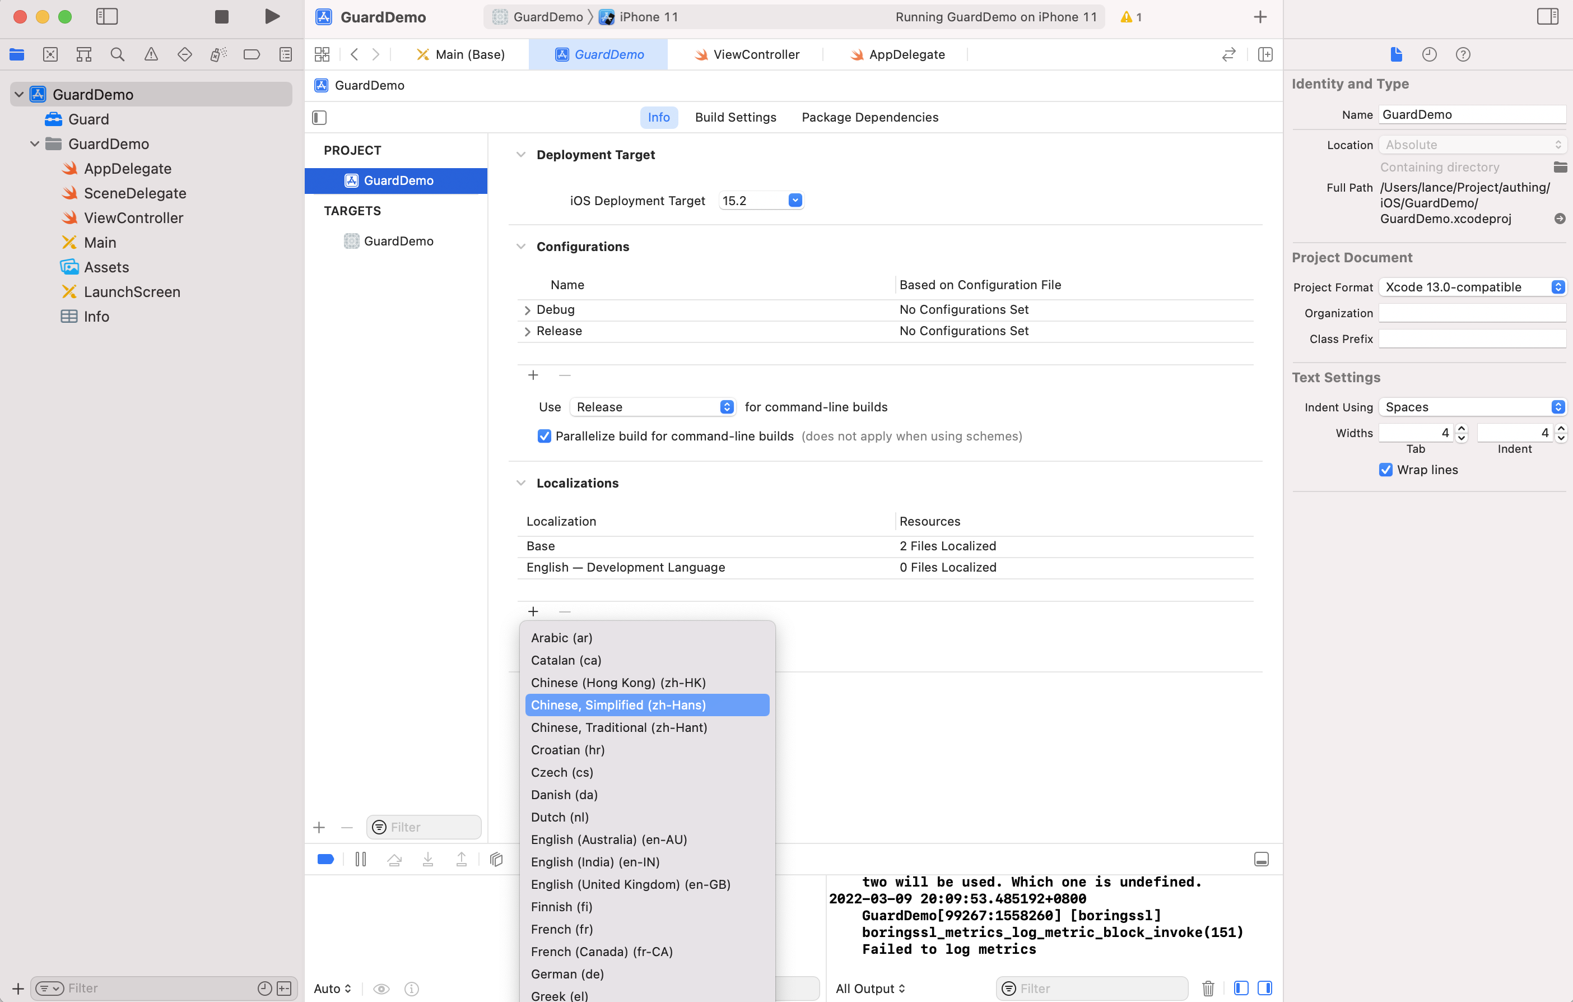
Task: Click the Organization text field
Action: (x=1471, y=313)
